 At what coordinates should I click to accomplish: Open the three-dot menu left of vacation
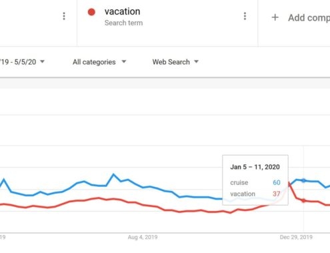[64, 16]
